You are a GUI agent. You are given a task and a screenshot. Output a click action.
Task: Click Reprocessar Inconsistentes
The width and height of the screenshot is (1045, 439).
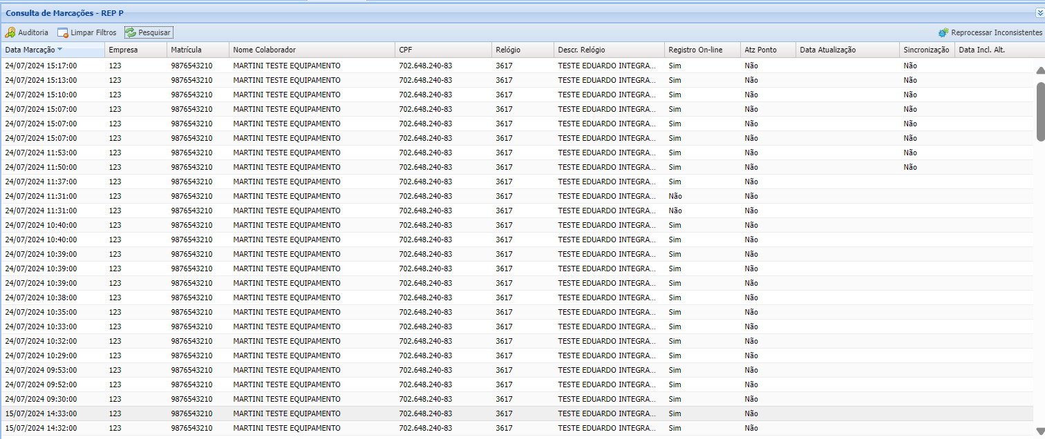tap(990, 32)
